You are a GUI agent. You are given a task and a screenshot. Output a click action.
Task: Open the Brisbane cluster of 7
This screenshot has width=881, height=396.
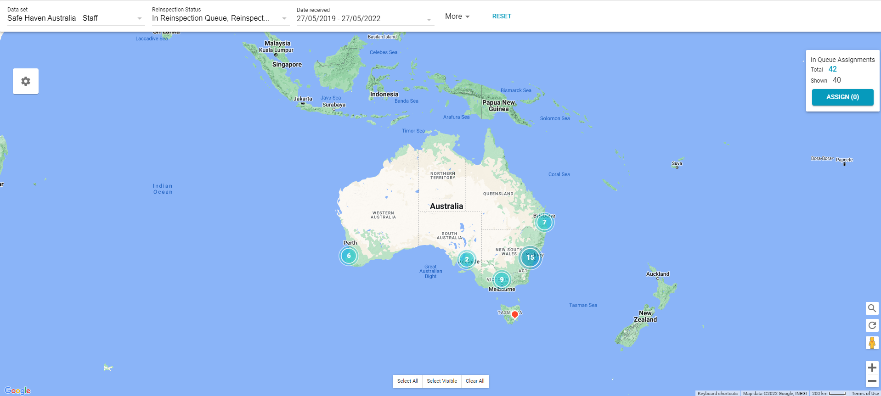pos(544,223)
